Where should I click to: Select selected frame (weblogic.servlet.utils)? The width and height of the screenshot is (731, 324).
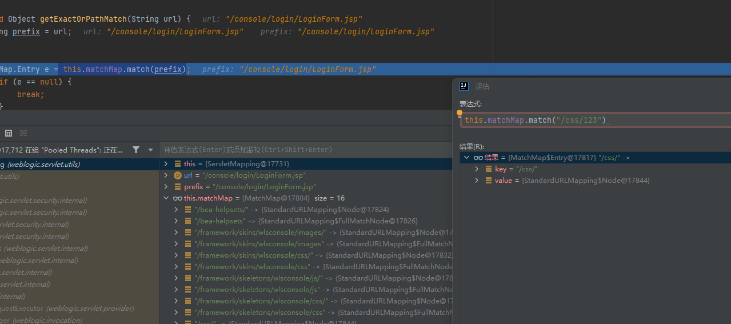click(79, 164)
